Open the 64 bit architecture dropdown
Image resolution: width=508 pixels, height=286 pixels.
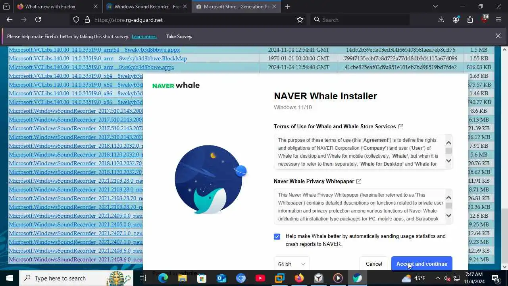tap(292, 264)
